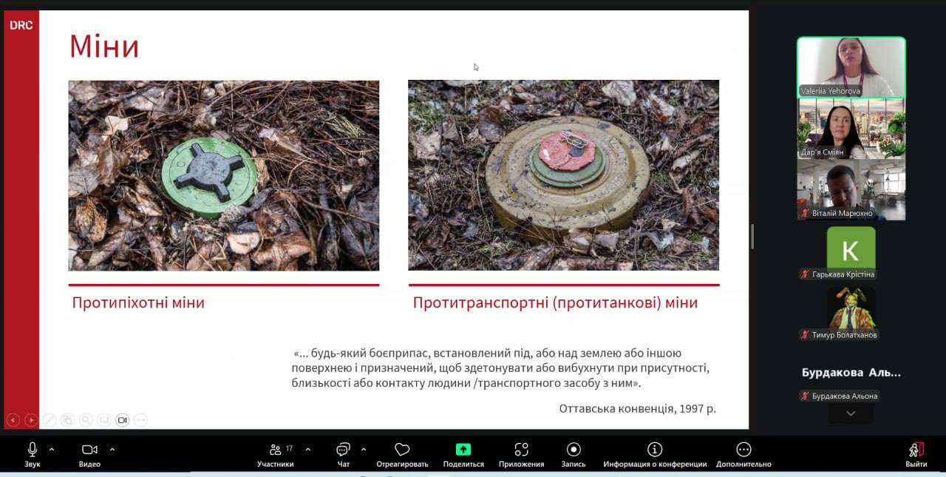Select Valeriia Yehorova's video thumbnail

coord(851,67)
